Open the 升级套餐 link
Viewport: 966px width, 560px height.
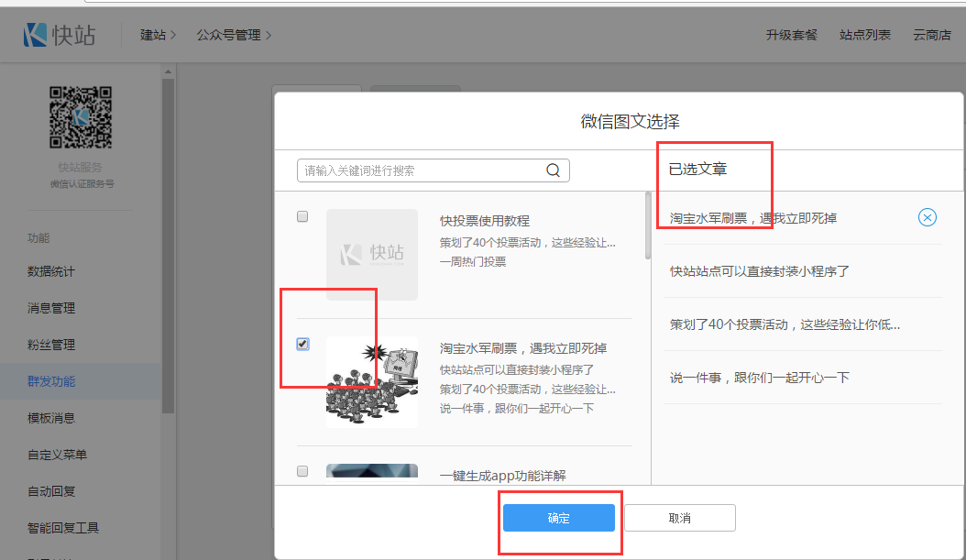[x=791, y=35]
